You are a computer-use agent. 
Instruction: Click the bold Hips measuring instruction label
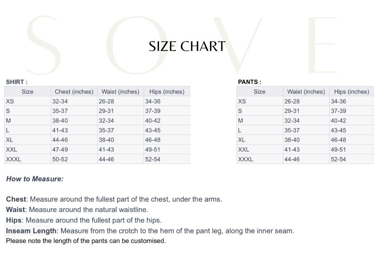(14, 220)
